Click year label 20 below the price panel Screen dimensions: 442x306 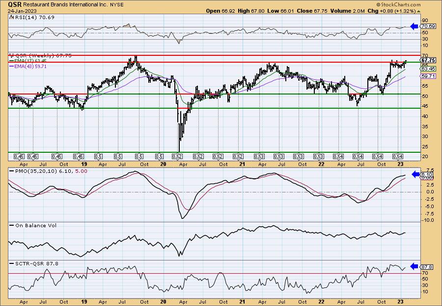point(163,165)
